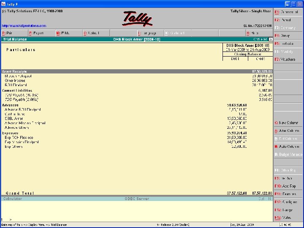304x228 pixels.
Task: Select the Advance RCH Flexipool row
Action: 137,109
